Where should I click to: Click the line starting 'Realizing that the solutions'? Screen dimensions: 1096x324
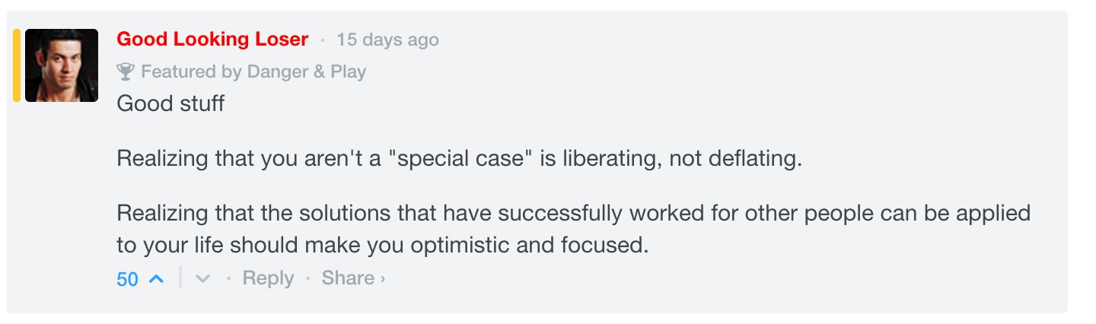click(x=573, y=212)
